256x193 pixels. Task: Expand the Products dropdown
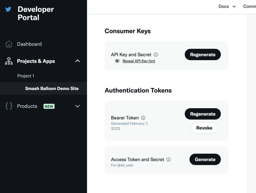tap(77, 106)
